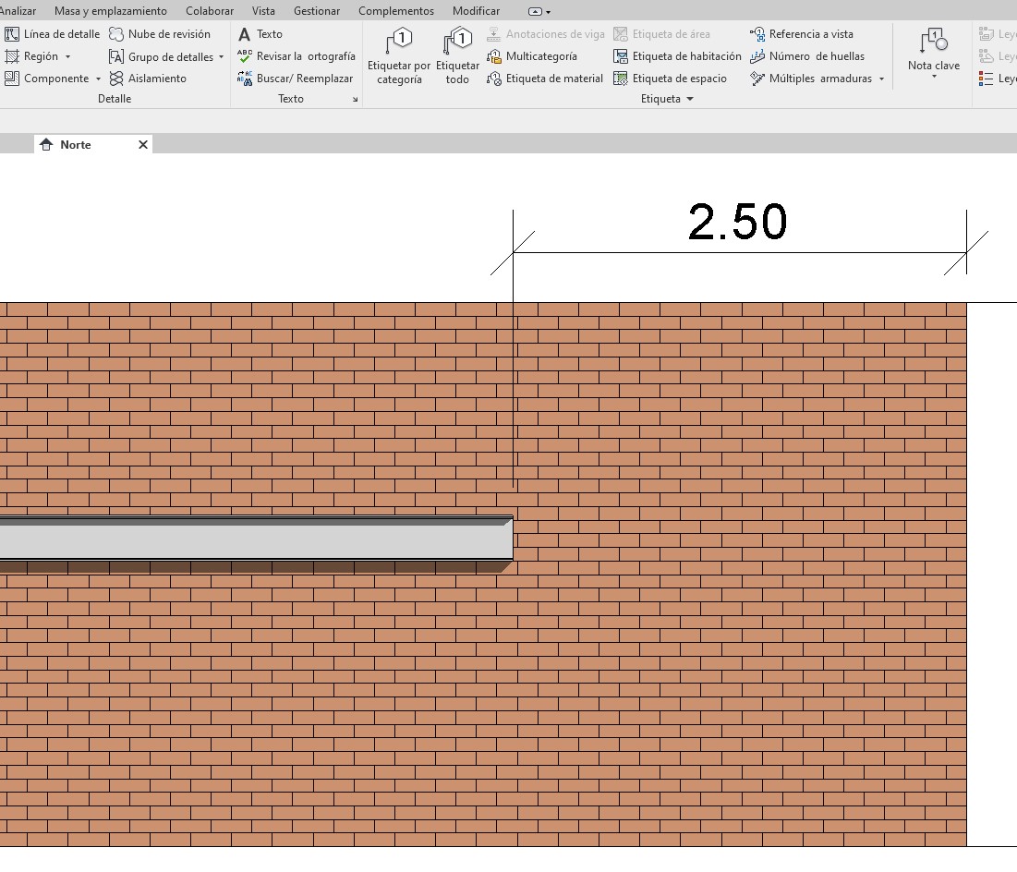Open Buscar/Reemplazar tool
Viewport: 1017px width, 872px height.
[296, 79]
